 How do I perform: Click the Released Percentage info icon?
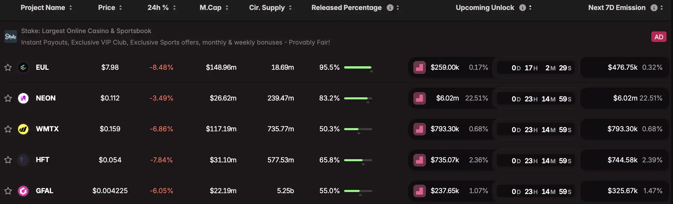click(x=390, y=8)
